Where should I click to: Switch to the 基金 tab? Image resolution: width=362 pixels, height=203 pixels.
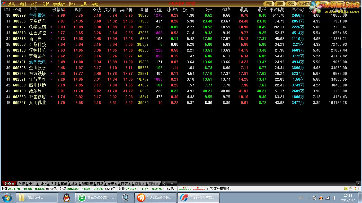tap(74, 183)
